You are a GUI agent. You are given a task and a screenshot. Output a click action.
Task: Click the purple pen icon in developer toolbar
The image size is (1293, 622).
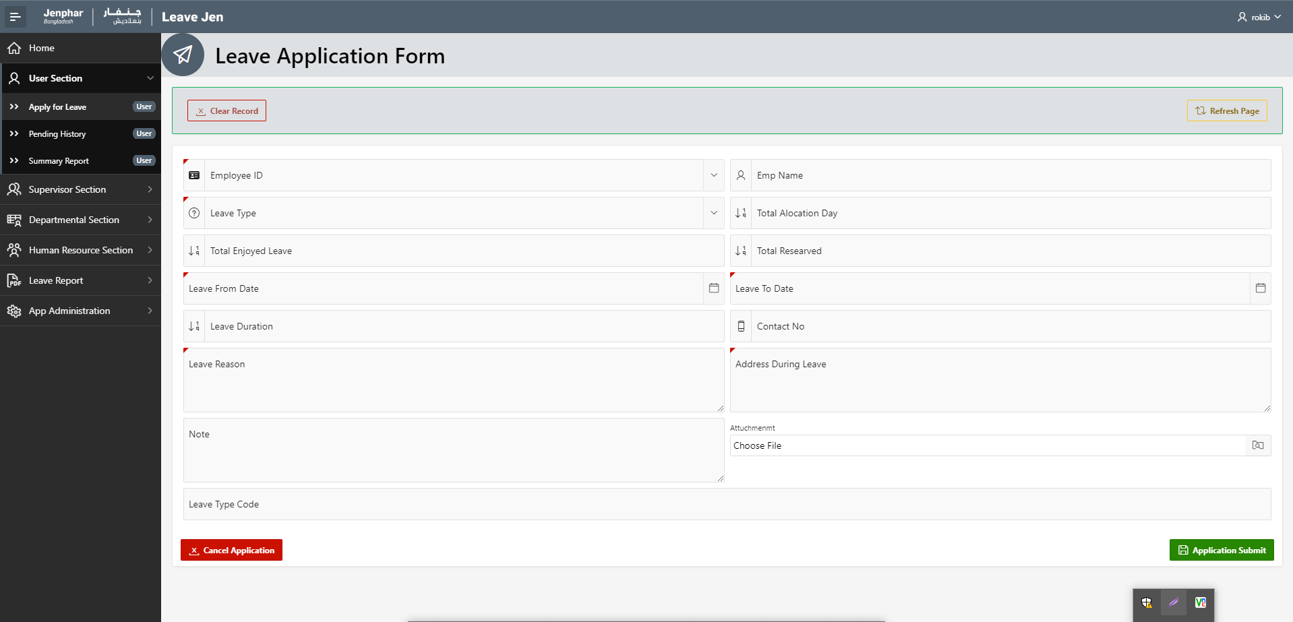coord(1174,602)
